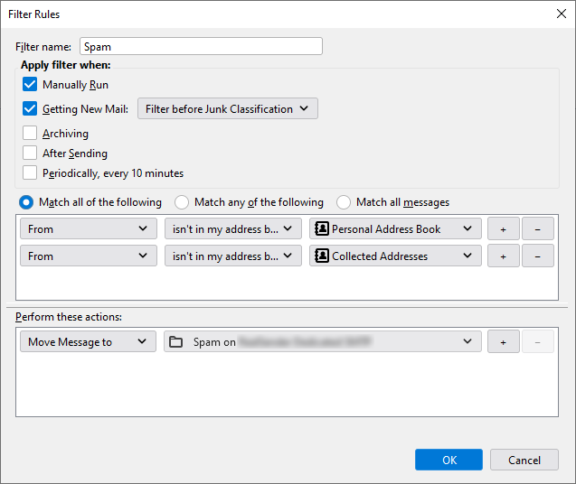The width and height of the screenshot is (576, 484).
Task: Expand the Move Message to dropdown
Action: pyautogui.click(x=88, y=342)
